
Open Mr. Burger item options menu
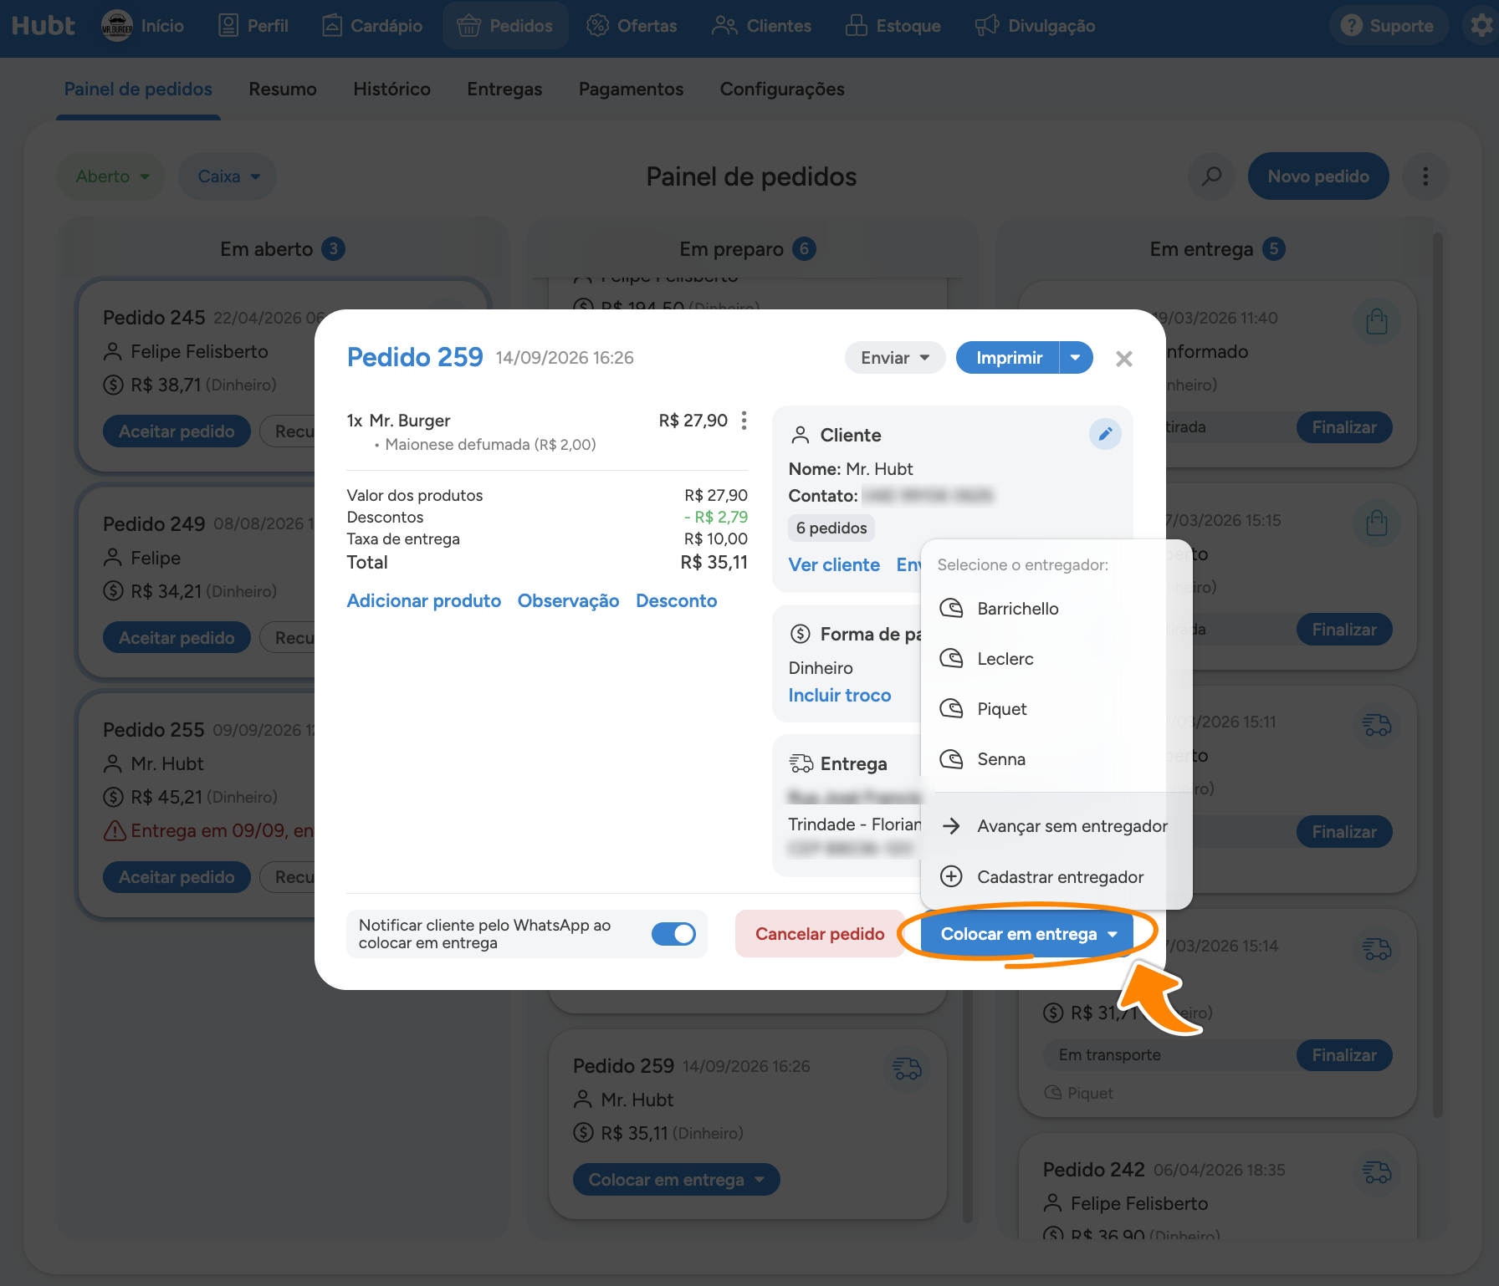click(744, 421)
